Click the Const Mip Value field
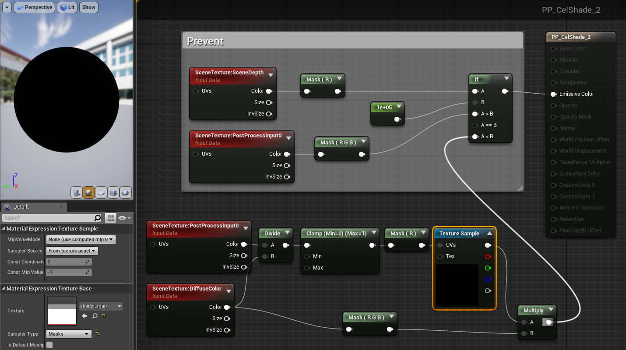626x350 pixels. 69,272
